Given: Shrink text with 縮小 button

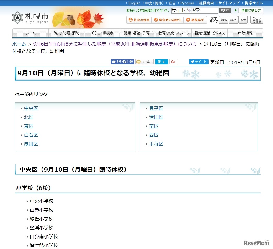Looking at the screenshot, I should [x=224, y=20].
